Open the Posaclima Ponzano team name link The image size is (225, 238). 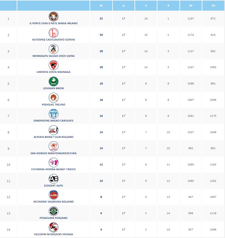53,218
